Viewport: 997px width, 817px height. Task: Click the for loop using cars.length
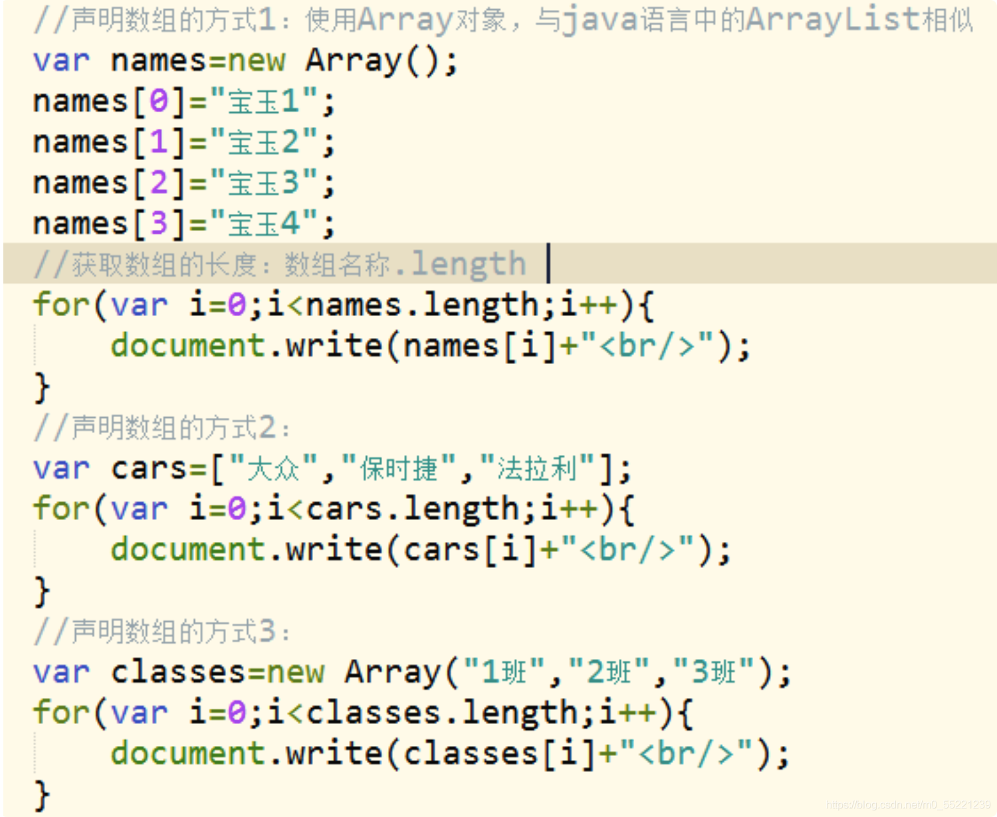click(x=334, y=509)
